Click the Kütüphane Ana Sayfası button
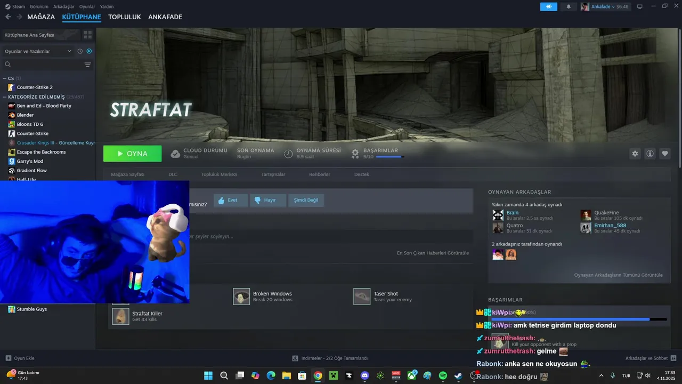 click(x=41, y=35)
